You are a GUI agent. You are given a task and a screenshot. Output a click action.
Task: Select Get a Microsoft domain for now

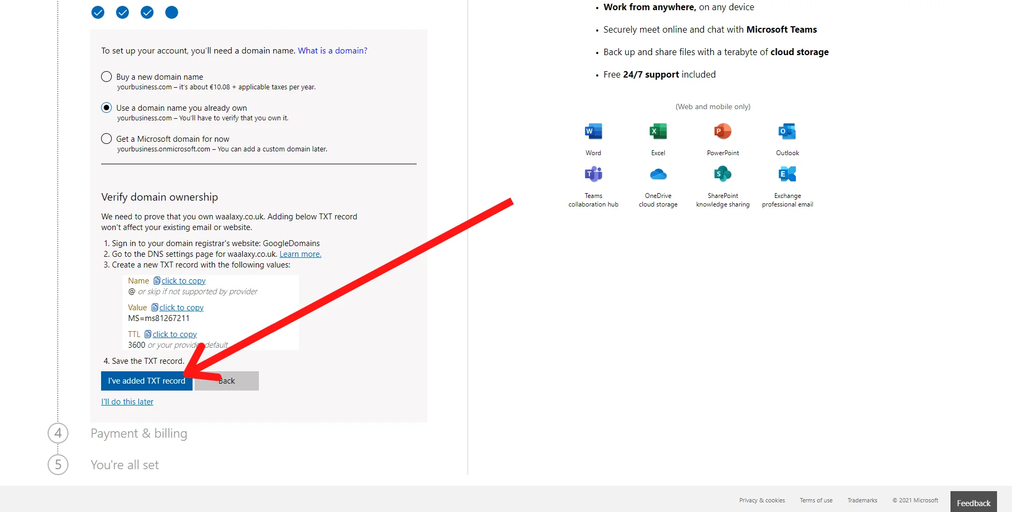coord(106,139)
